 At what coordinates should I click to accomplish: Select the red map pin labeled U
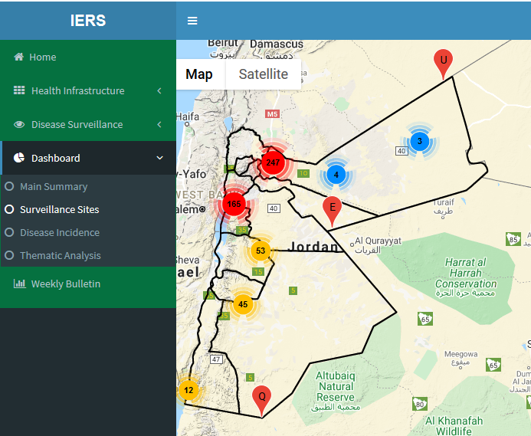[443, 64]
